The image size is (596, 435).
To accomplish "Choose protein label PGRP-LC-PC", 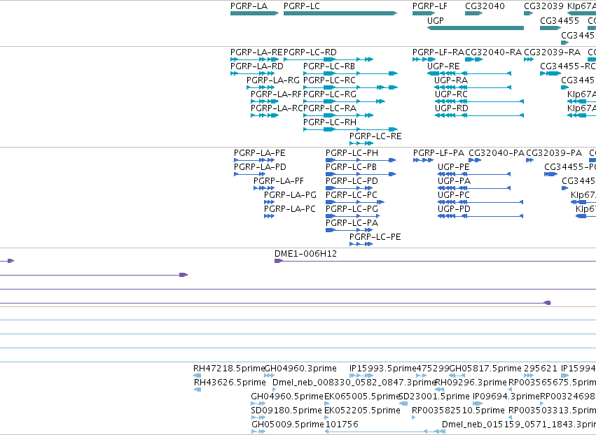I will tap(352, 195).
